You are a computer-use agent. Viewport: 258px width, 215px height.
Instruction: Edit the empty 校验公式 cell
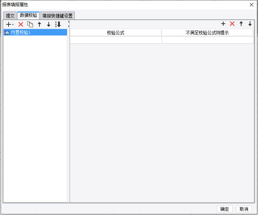[116, 40]
